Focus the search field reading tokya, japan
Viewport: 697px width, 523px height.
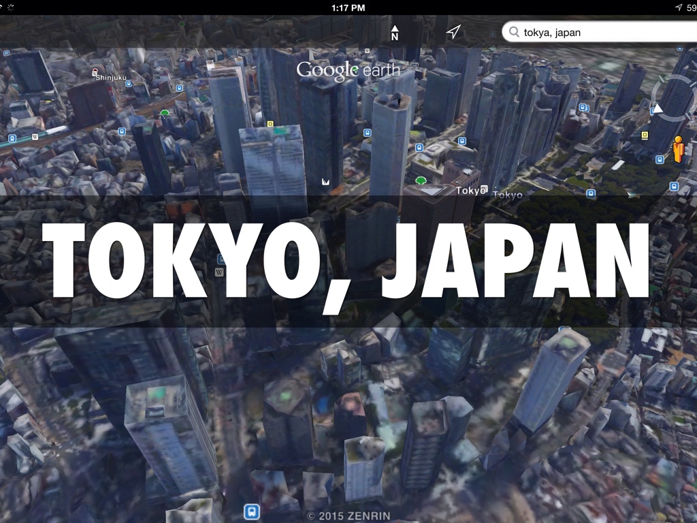tap(599, 32)
